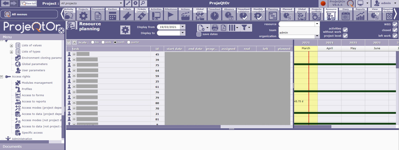
Task: Export planning to PDF
Action: point(223,28)
